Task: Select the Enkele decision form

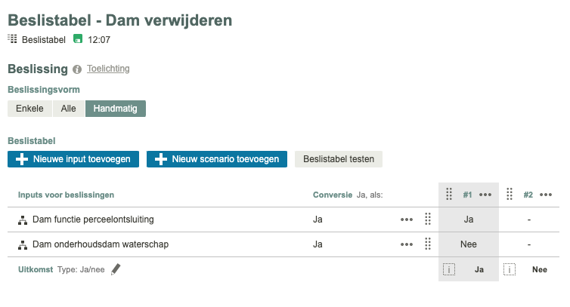Action: 29,109
